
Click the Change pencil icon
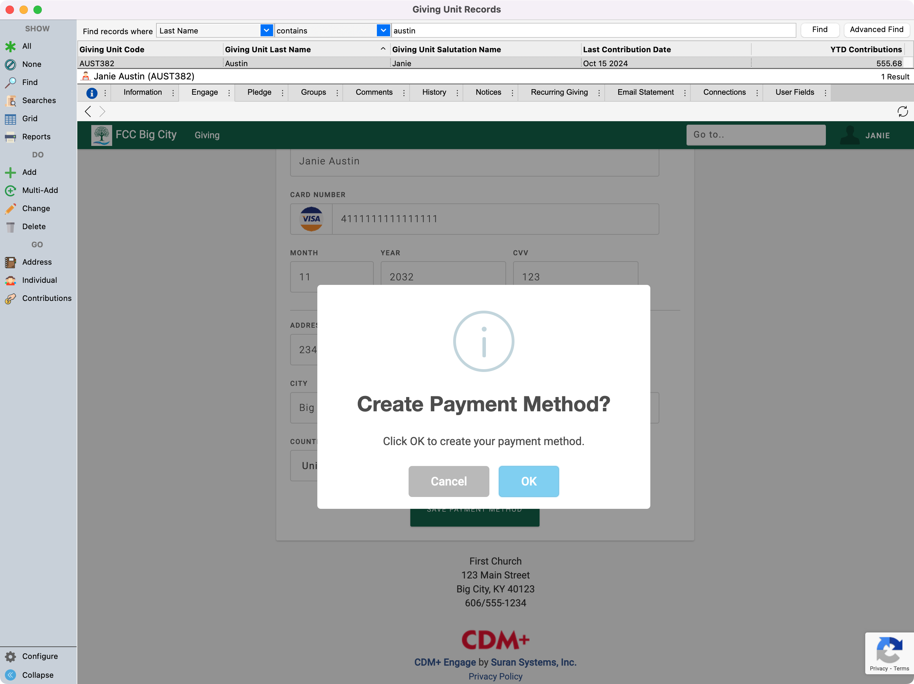click(10, 209)
